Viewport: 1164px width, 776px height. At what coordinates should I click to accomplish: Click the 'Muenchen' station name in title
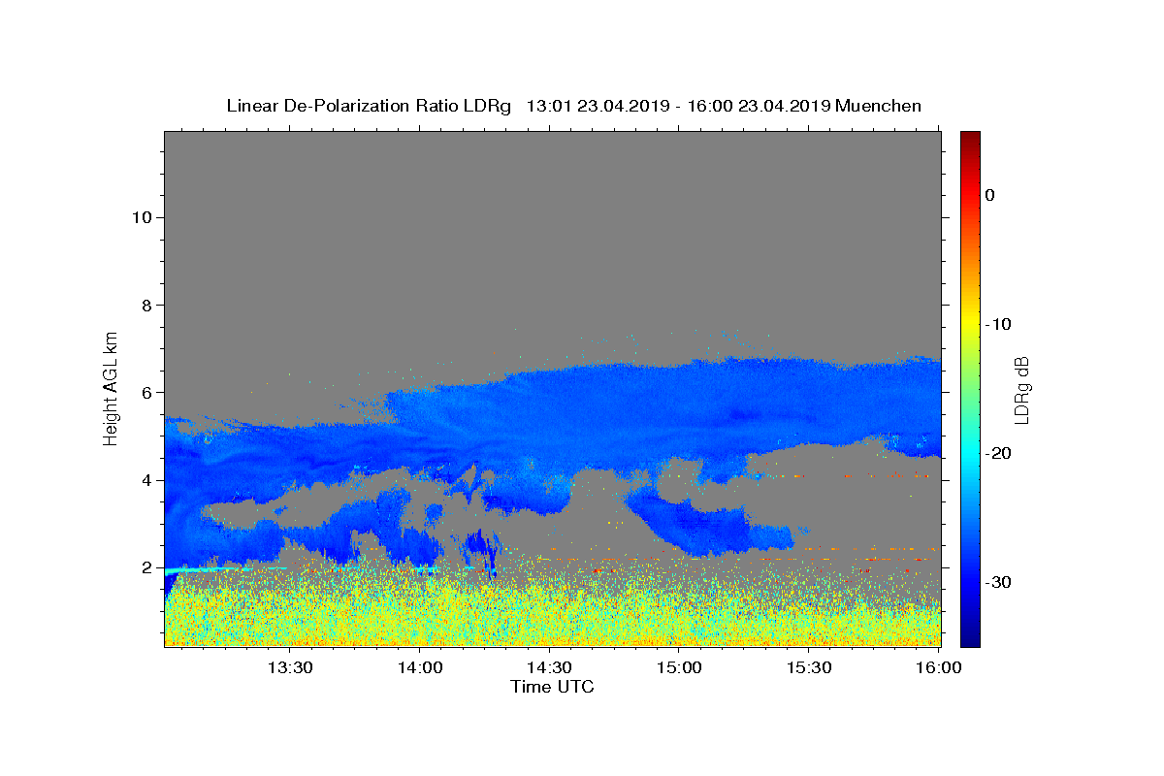pyautogui.click(x=878, y=106)
